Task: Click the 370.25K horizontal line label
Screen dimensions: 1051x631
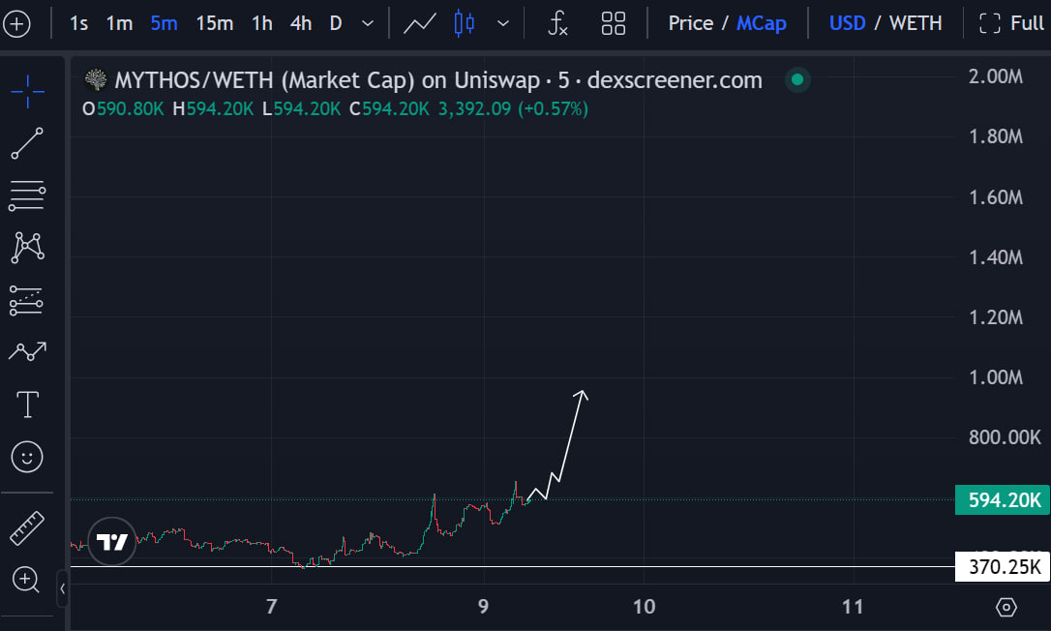Action: pyautogui.click(x=1002, y=567)
